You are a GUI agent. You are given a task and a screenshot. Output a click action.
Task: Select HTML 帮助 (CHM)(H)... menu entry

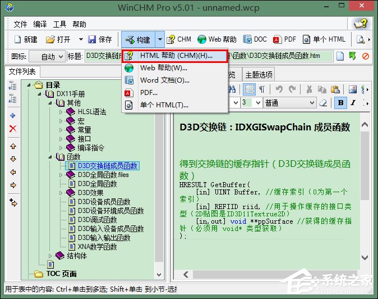pos(175,56)
